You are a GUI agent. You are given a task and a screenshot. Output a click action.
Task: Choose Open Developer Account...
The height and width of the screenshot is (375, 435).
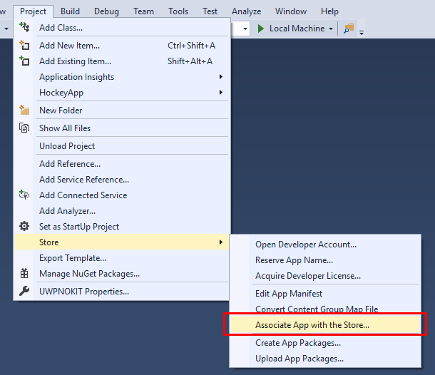tap(325, 245)
